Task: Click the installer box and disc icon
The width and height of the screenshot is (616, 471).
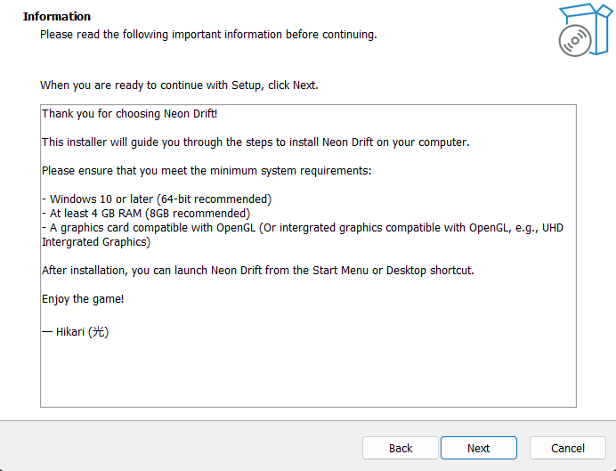Action: (584, 29)
